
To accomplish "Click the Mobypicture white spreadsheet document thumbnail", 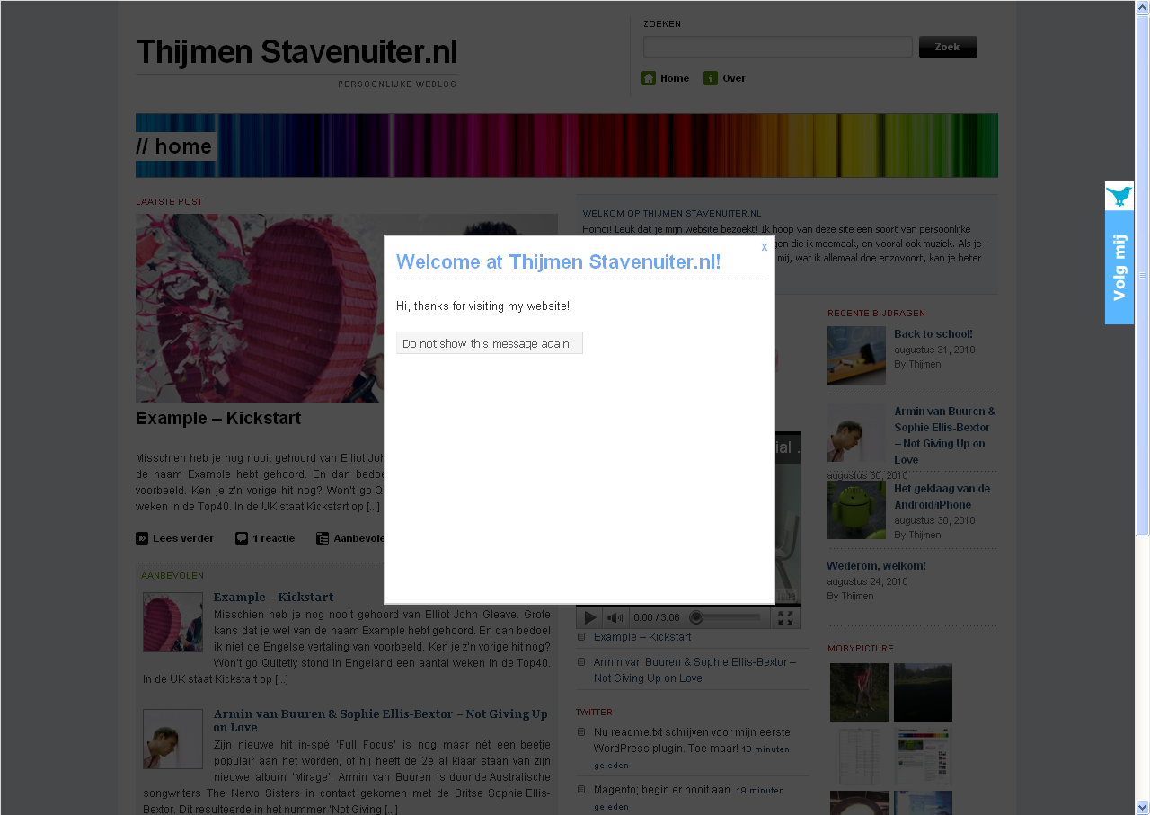I will 859,756.
